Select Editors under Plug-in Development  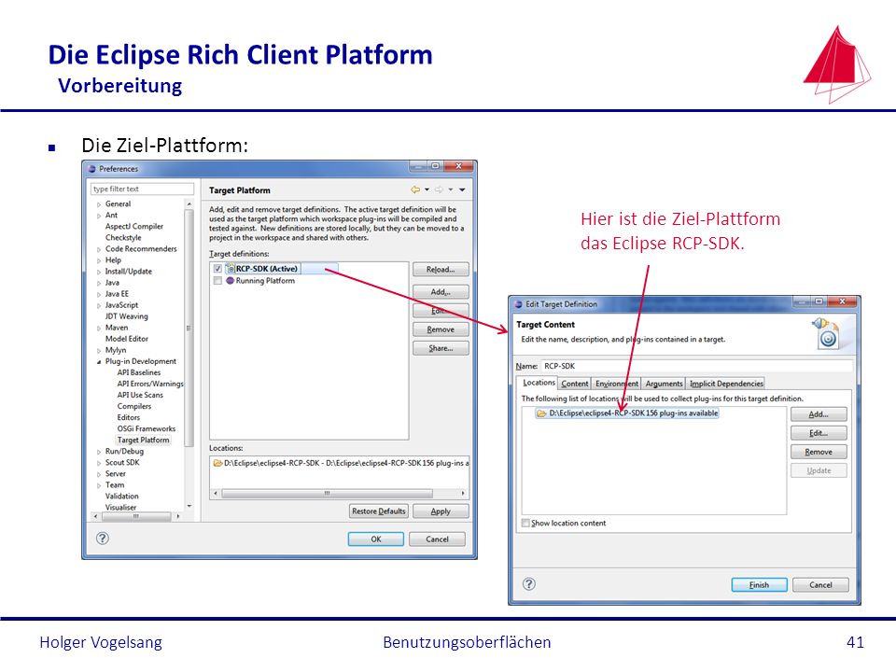129,418
